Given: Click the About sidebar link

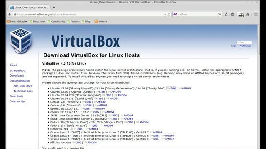Looking at the screenshot, I should click(13, 65).
